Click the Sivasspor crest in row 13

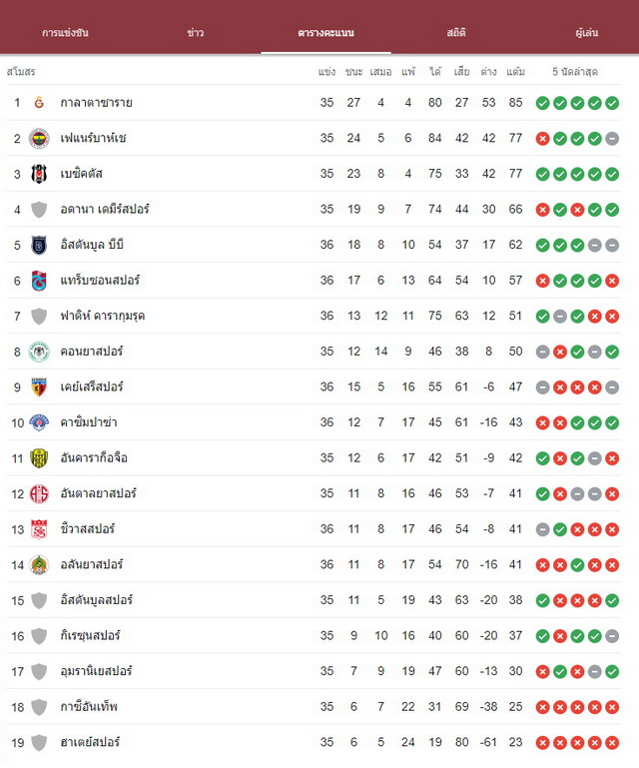point(39,529)
